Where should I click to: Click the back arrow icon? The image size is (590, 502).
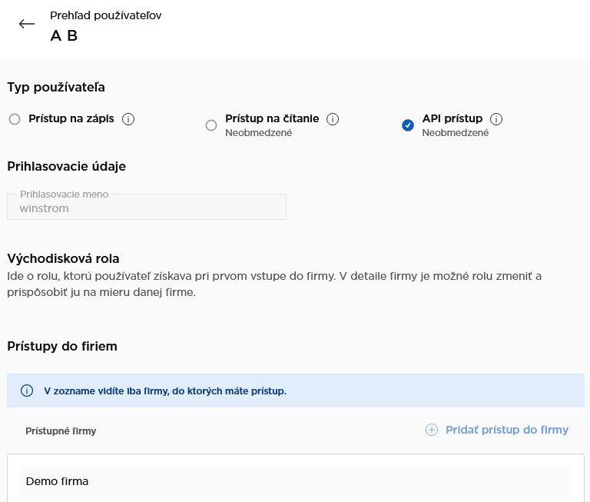(27, 24)
